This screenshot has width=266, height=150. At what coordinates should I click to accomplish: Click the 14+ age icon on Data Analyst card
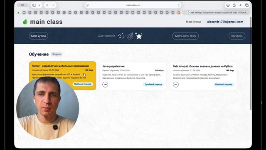176,84
